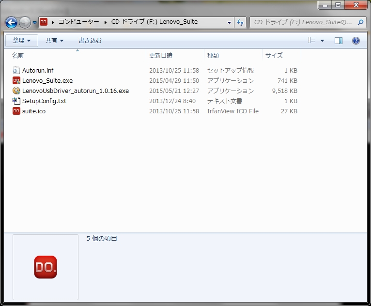Open the address bar history dropdown
The image size is (371, 306).
click(x=229, y=23)
